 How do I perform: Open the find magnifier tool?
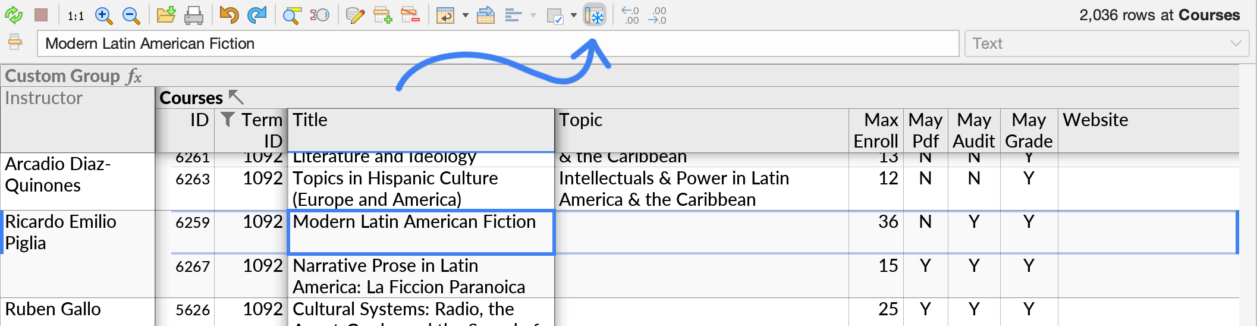pyautogui.click(x=291, y=15)
